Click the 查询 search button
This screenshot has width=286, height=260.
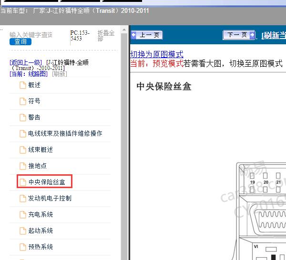click(x=20, y=42)
